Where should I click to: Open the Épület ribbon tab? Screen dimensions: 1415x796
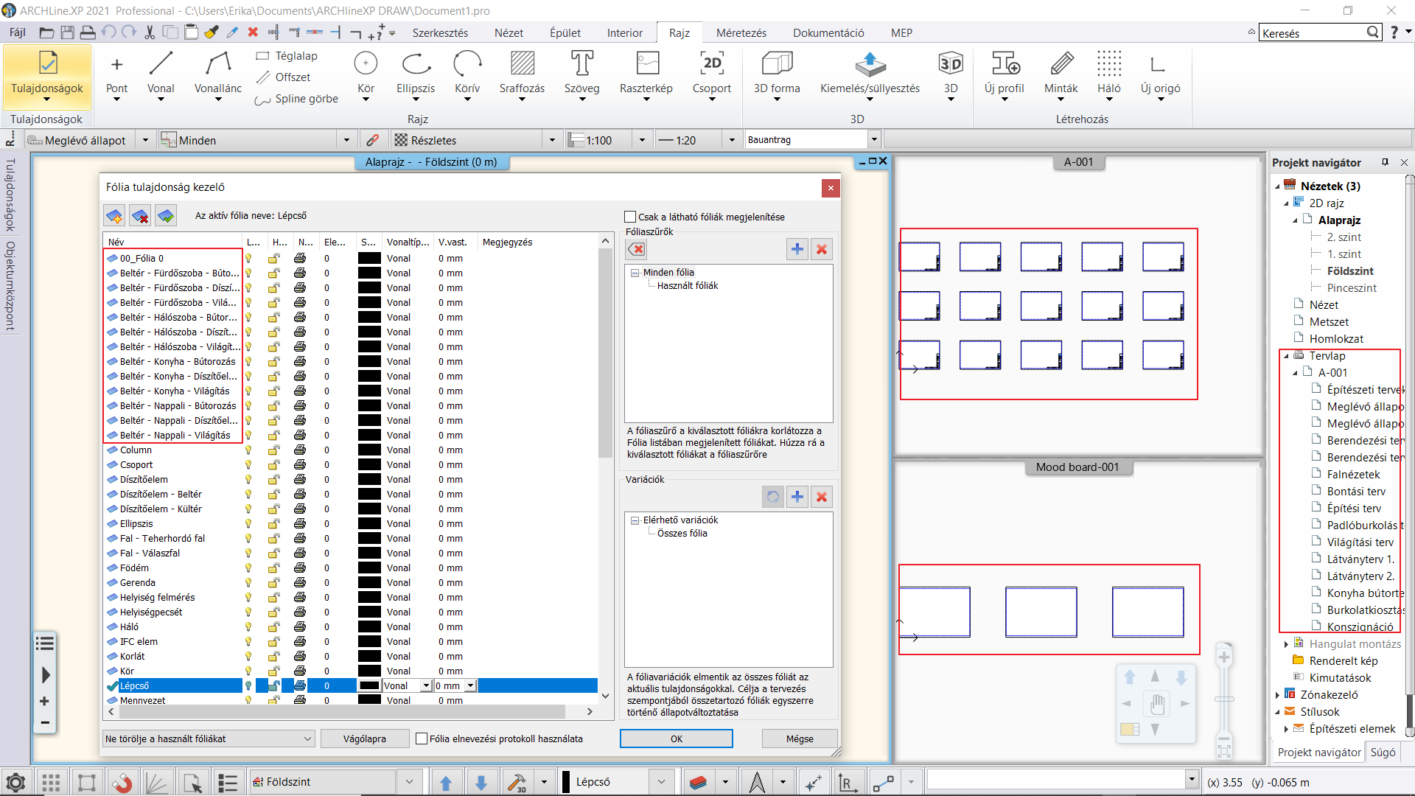coord(565,33)
